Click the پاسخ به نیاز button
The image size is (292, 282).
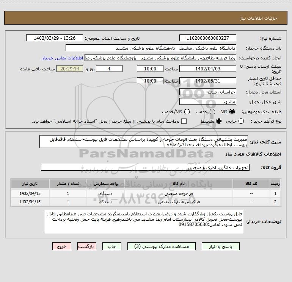coord(220,246)
